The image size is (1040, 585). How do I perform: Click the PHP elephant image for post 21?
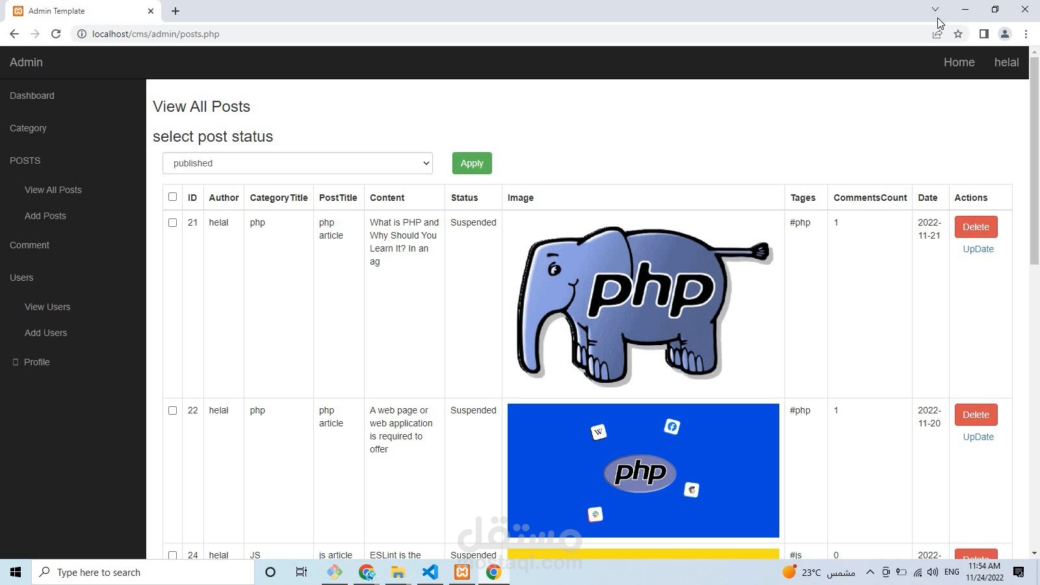tap(643, 304)
